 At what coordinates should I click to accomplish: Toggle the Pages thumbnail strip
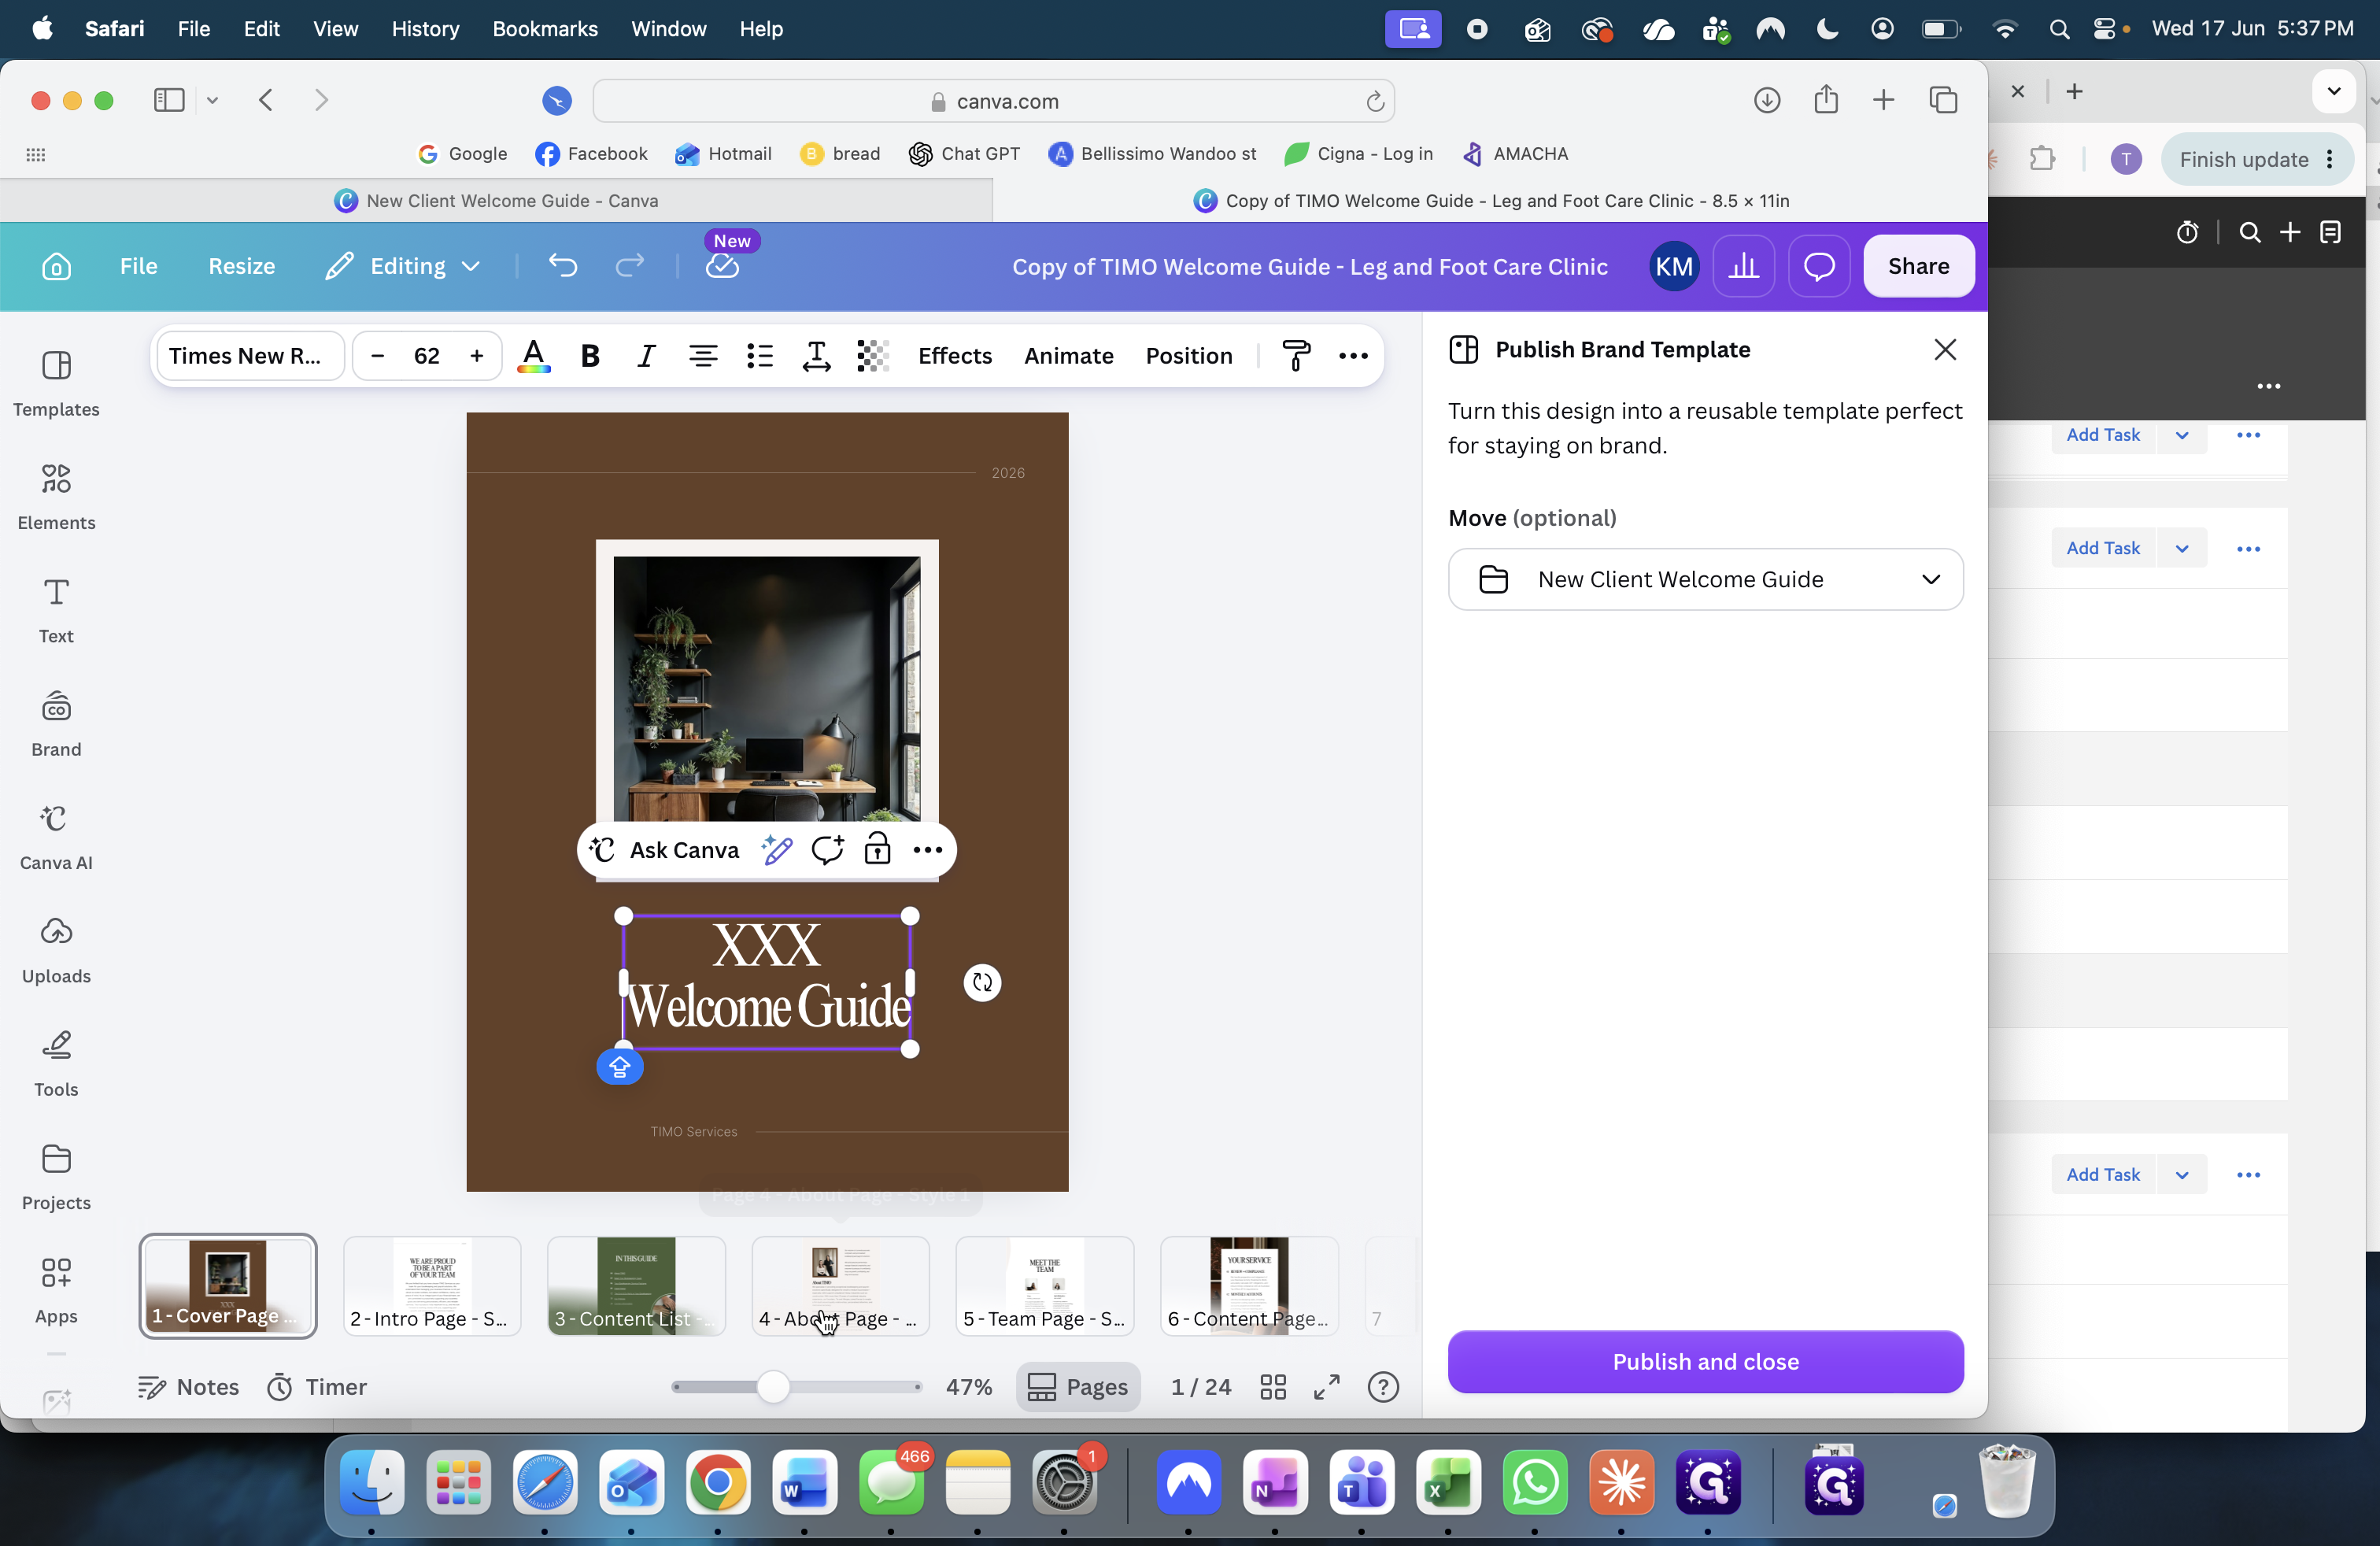[x=1078, y=1387]
